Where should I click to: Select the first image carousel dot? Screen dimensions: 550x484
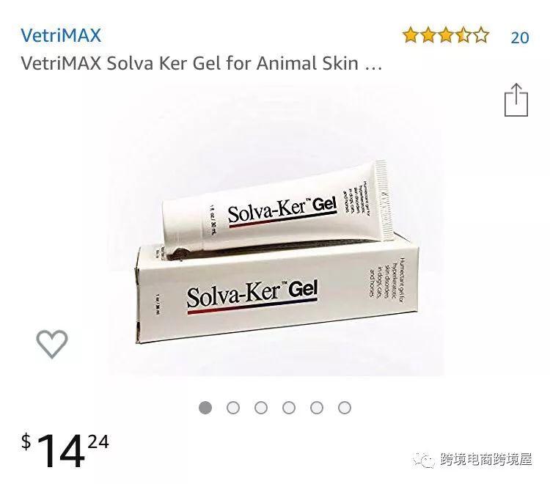tap(205, 408)
